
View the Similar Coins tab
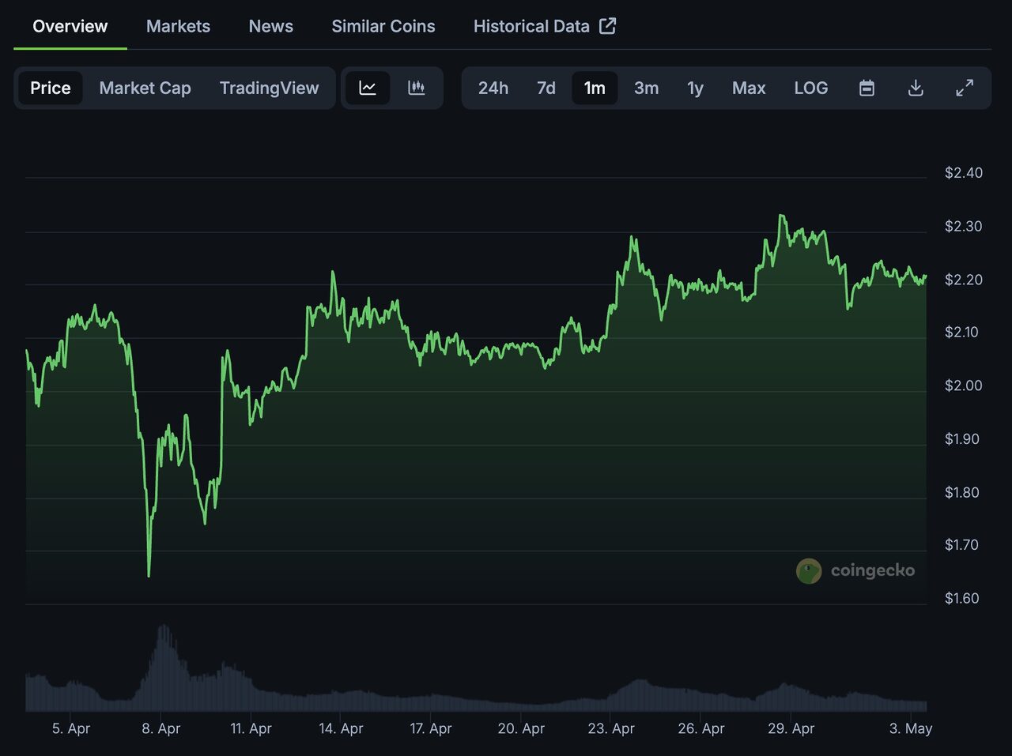[383, 26]
